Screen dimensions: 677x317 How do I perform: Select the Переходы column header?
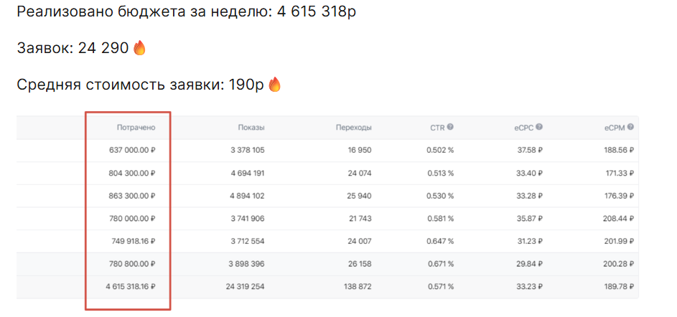point(353,128)
